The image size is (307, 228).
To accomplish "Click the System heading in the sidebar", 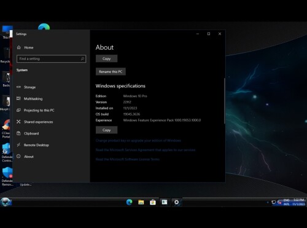I will 22,70.
